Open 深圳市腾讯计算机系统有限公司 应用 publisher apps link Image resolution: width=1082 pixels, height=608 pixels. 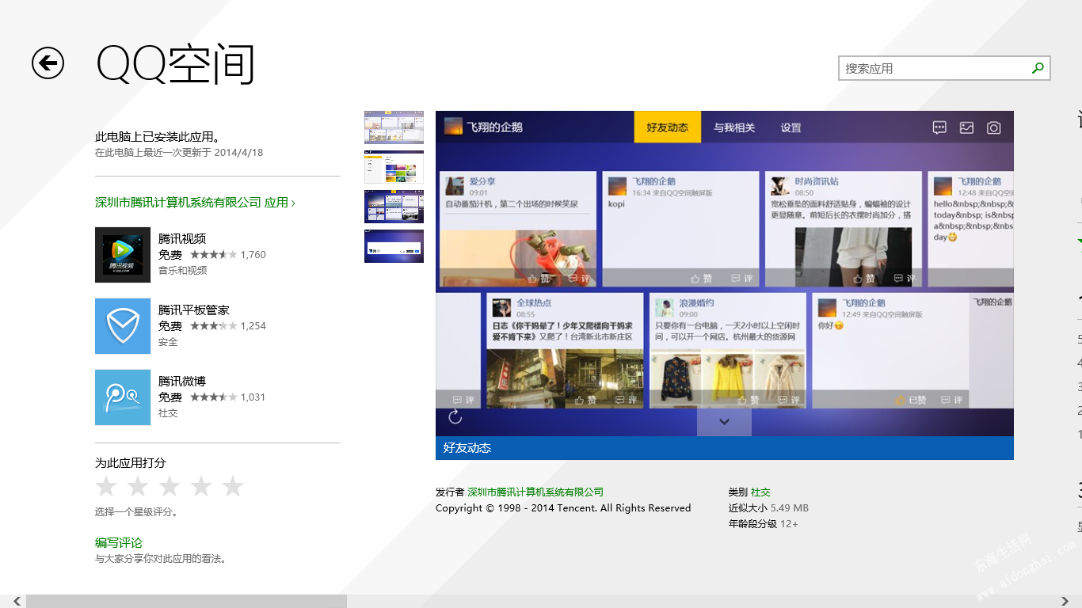click(195, 203)
